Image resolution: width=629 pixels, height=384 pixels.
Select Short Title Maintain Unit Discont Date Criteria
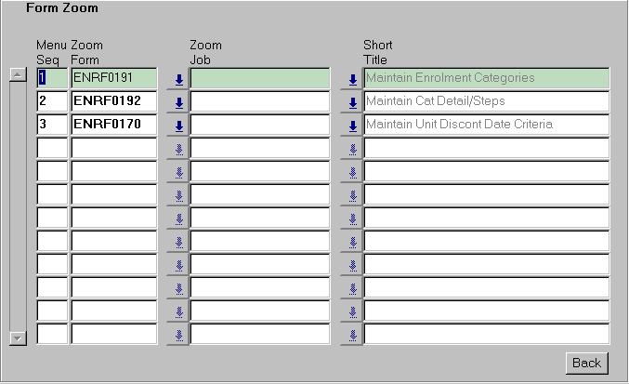coord(486,125)
